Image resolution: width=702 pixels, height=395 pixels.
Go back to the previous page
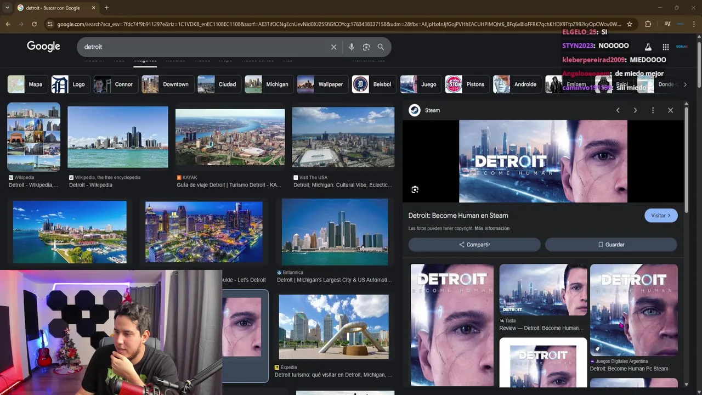click(8, 24)
